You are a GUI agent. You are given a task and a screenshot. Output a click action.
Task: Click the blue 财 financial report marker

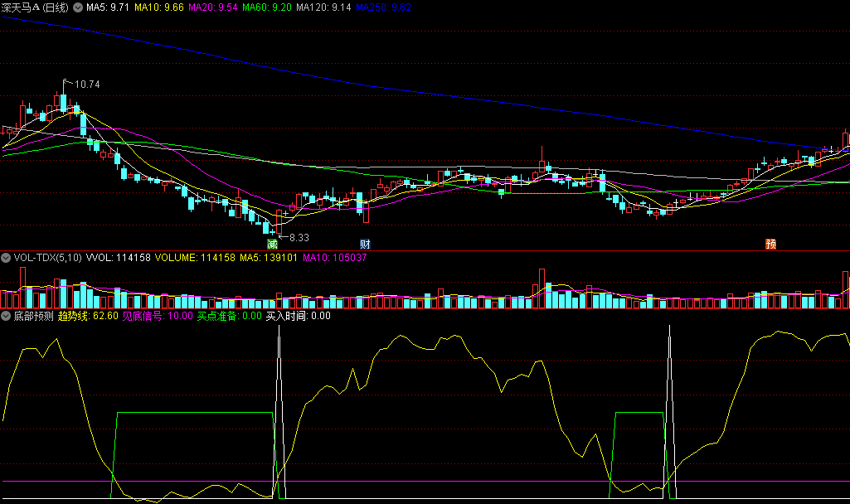click(365, 245)
